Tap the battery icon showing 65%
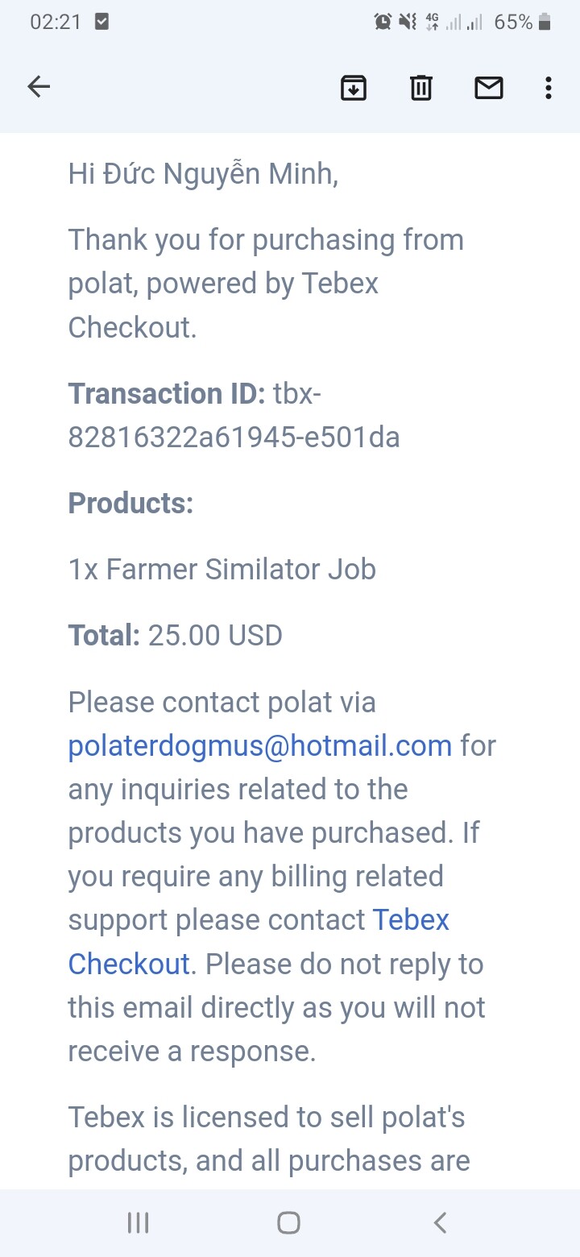 click(545, 23)
